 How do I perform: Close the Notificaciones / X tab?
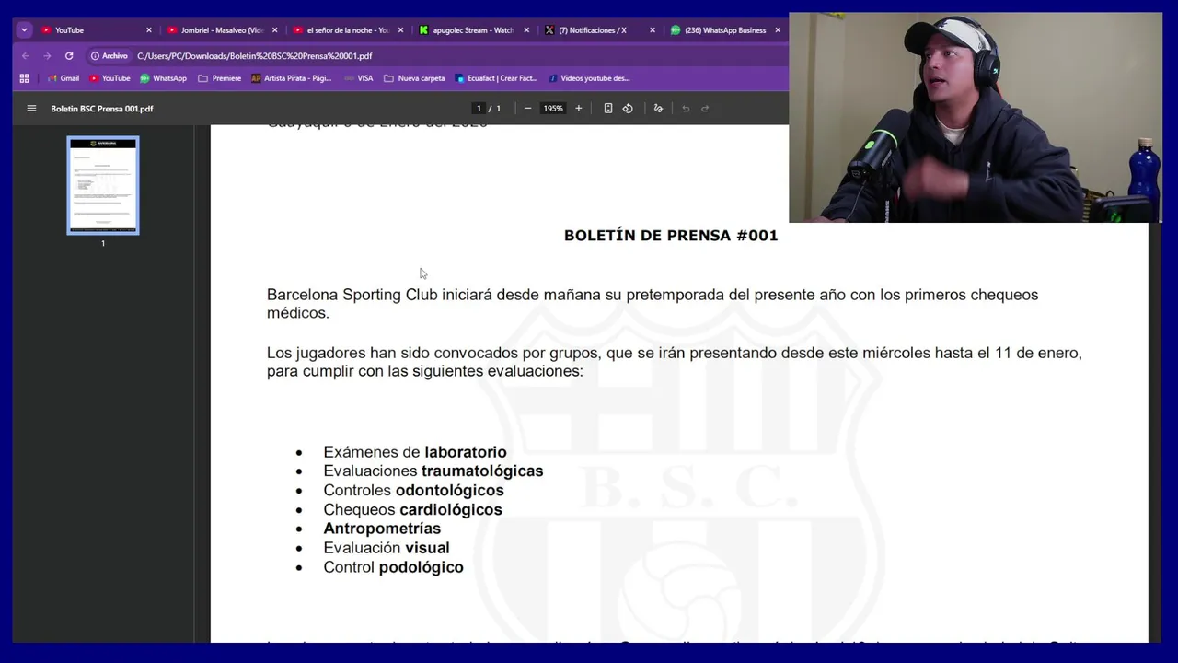pyautogui.click(x=653, y=30)
